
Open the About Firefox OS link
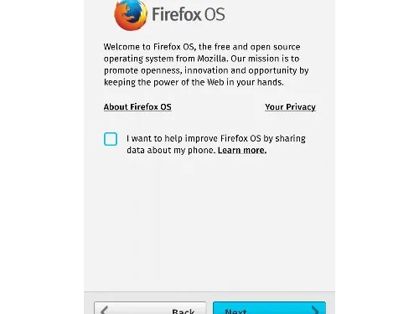tap(137, 107)
